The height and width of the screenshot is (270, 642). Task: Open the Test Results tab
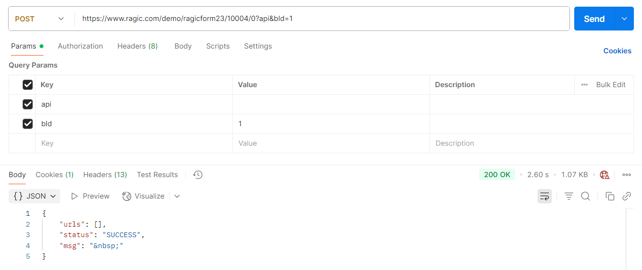pos(157,175)
